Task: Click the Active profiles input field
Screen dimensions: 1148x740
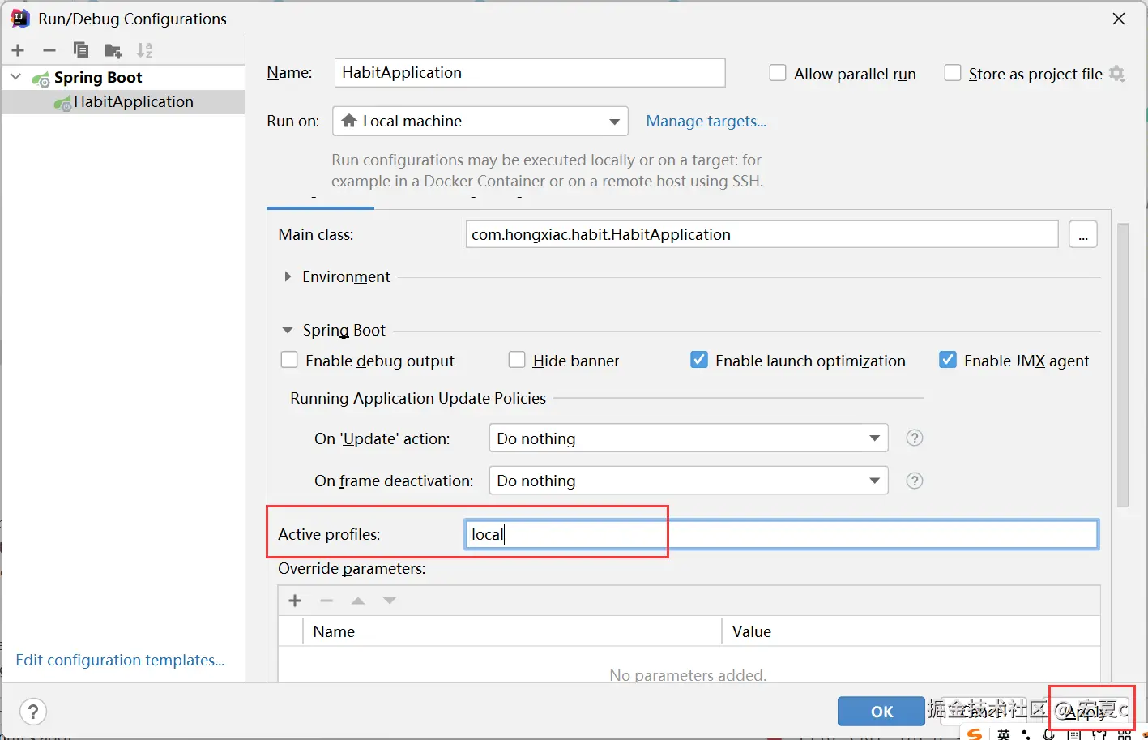Action: click(x=781, y=535)
